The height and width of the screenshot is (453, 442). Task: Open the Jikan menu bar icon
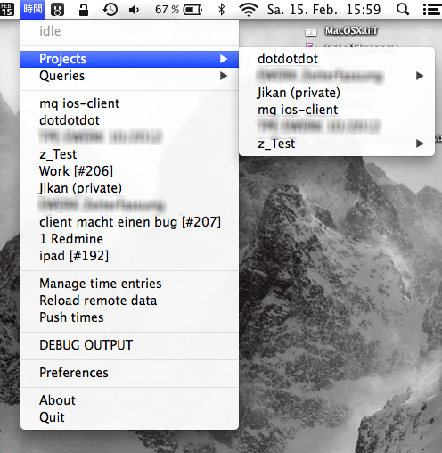pyautogui.click(x=33, y=9)
